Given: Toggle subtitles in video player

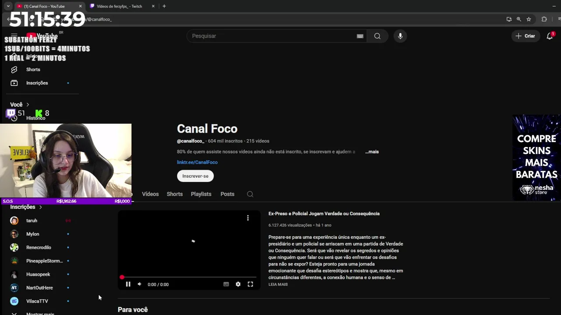Looking at the screenshot, I should point(226,284).
